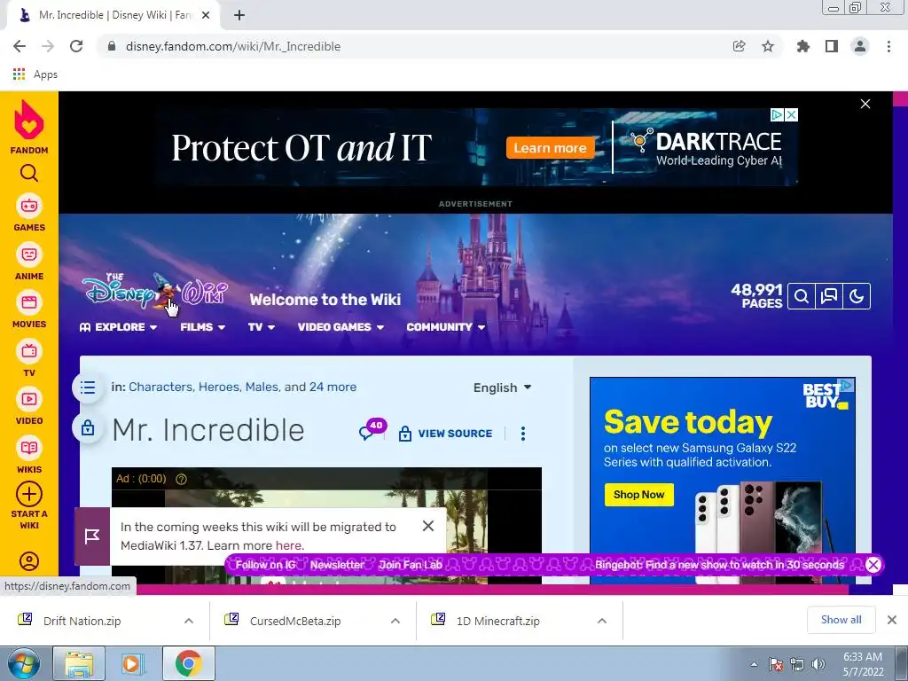Close the downloads bar
Viewport: 908px width, 681px height.
(x=892, y=620)
